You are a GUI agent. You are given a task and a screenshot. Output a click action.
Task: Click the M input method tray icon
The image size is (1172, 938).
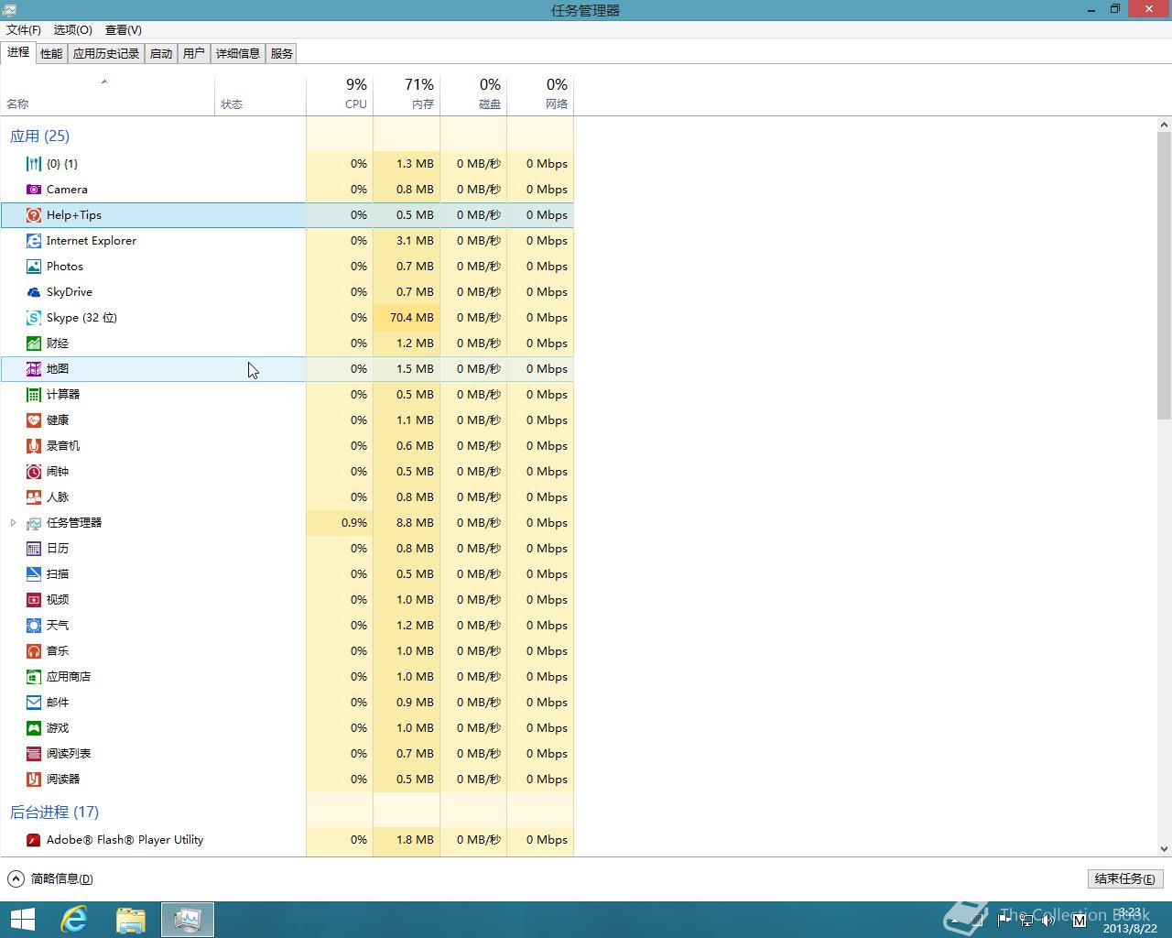coord(1079,919)
